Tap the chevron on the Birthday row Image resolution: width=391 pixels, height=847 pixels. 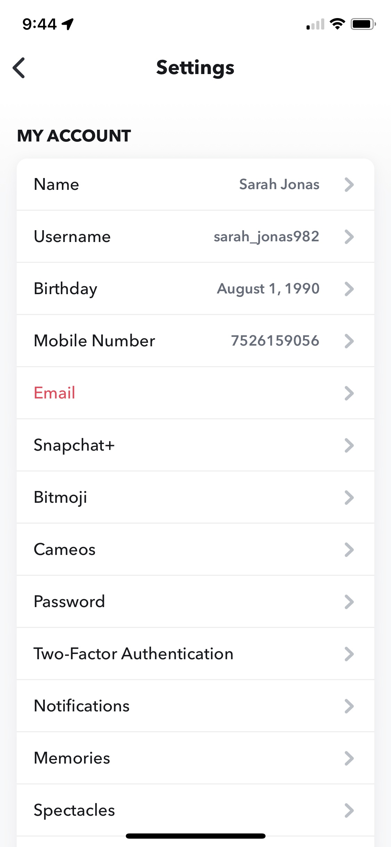349,289
